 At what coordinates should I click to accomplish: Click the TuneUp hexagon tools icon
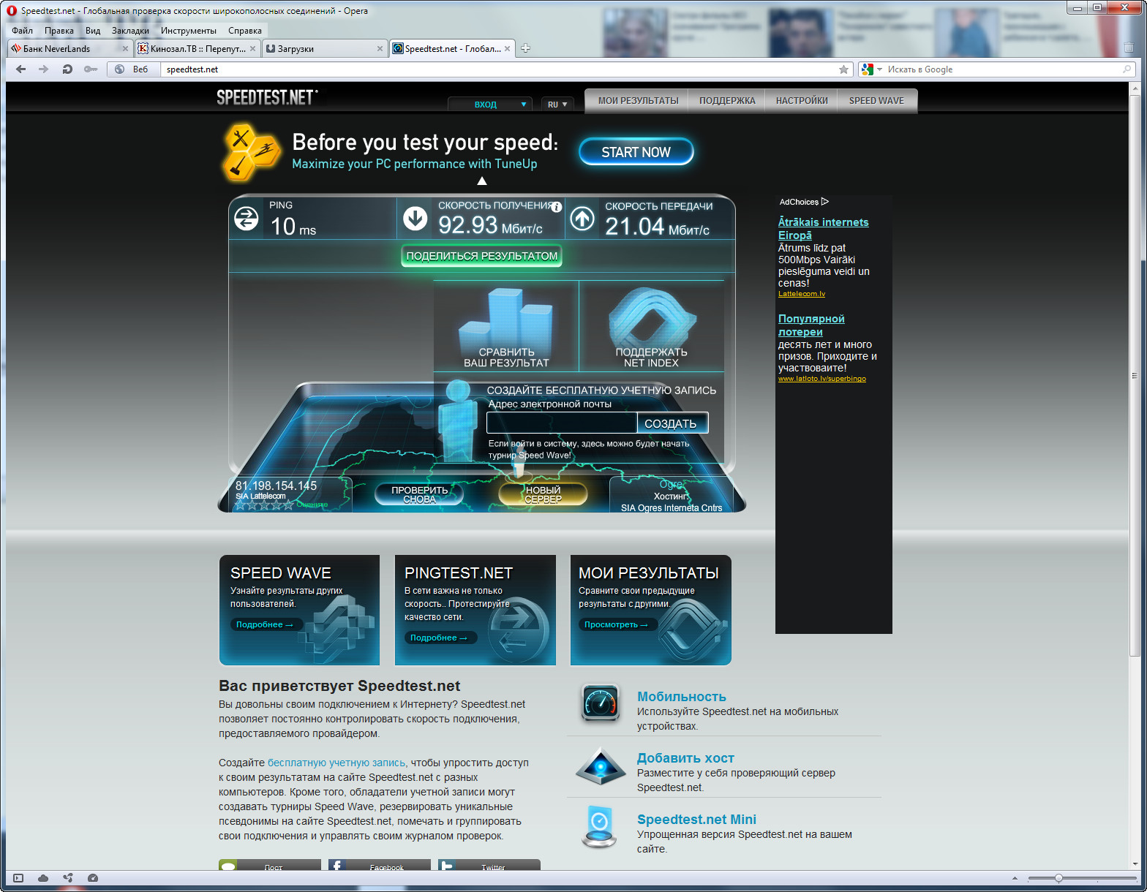point(249,153)
